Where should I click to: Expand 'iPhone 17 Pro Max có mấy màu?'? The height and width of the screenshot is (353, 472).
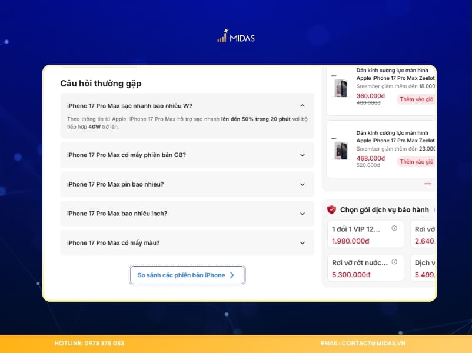point(187,242)
